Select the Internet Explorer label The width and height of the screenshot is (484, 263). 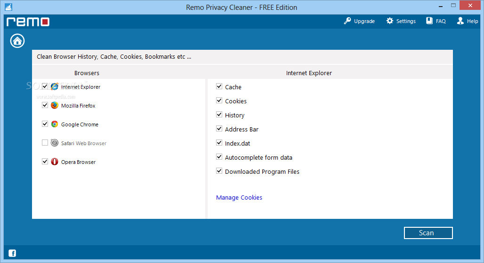point(81,87)
